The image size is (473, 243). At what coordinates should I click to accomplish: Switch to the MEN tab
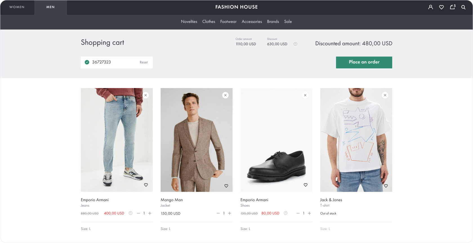(x=50, y=7)
